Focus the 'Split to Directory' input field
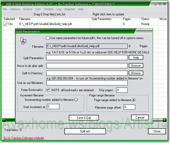The image size is (170, 143). point(87,73)
